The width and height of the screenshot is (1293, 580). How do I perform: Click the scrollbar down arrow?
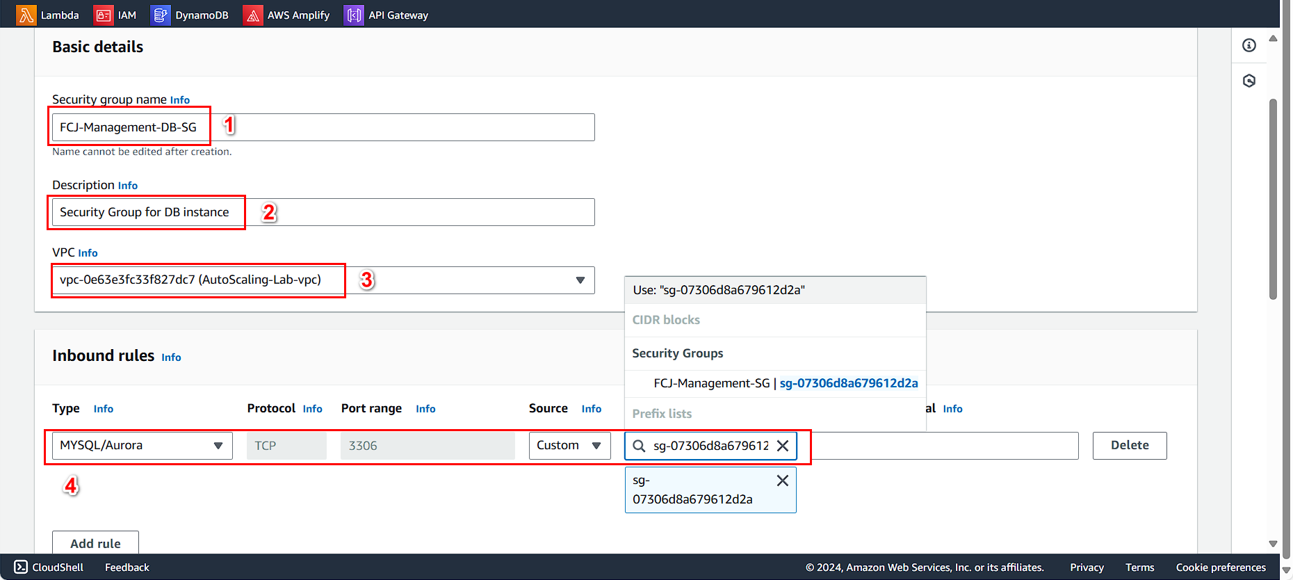(x=1273, y=544)
